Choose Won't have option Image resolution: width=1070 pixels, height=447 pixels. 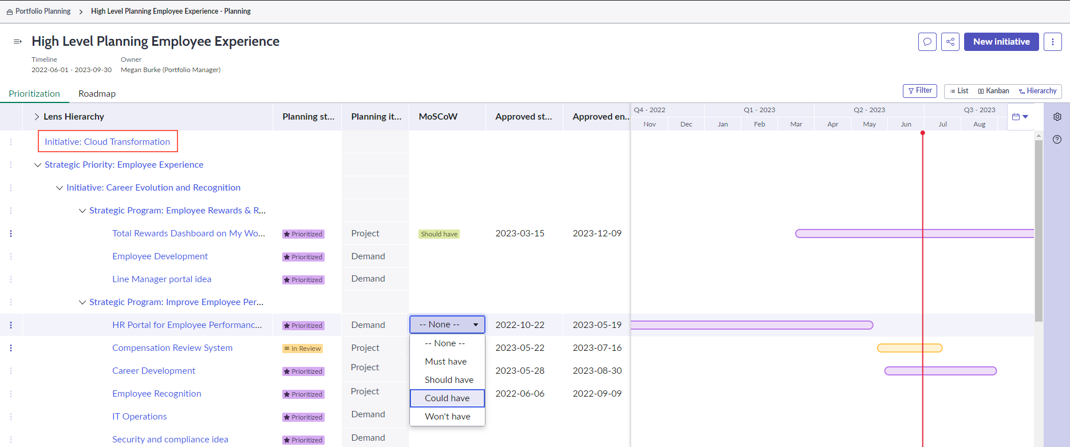point(447,417)
